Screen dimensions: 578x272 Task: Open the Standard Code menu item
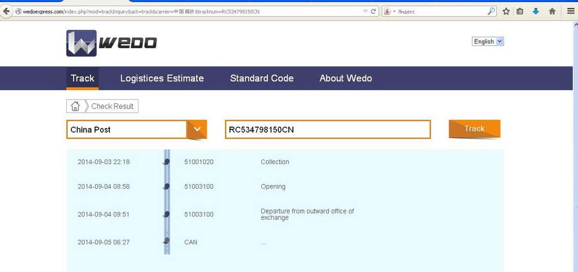262,78
